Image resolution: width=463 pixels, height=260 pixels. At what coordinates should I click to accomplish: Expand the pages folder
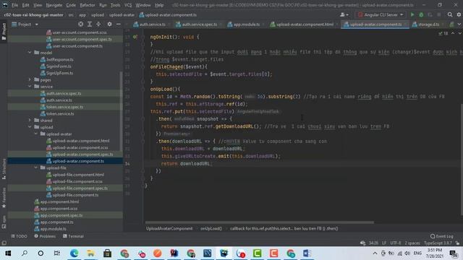[x=30, y=79]
